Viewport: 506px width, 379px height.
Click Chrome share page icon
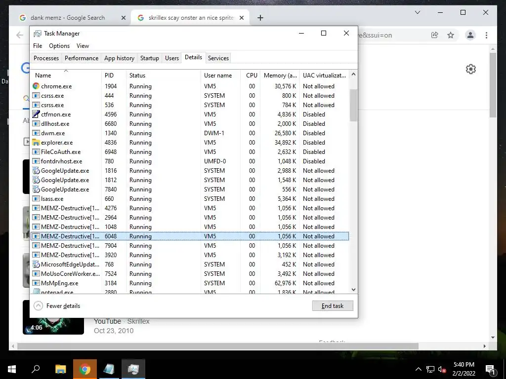pos(435,35)
